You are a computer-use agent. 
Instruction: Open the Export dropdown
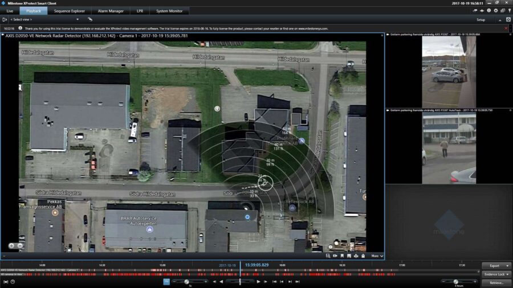pyautogui.click(x=496, y=266)
